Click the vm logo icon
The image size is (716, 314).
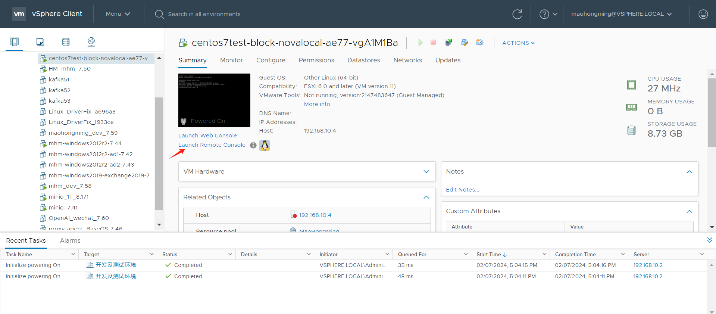click(x=19, y=14)
